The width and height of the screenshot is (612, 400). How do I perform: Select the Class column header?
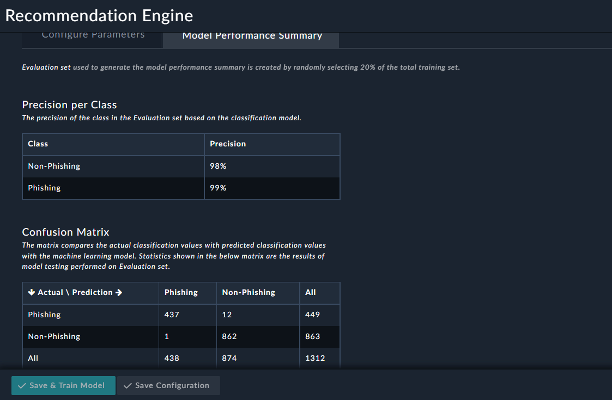click(37, 144)
